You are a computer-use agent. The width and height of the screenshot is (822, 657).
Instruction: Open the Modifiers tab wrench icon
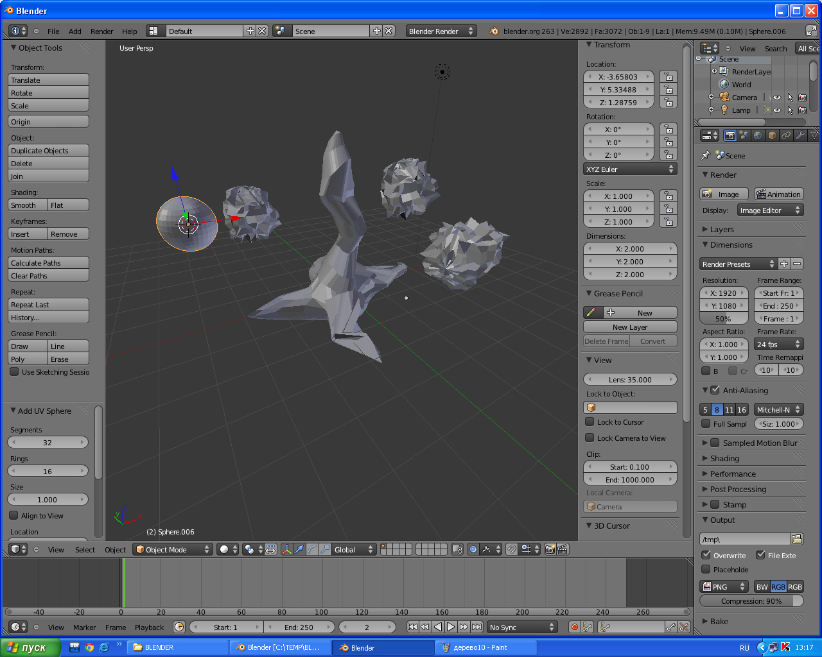pos(800,135)
